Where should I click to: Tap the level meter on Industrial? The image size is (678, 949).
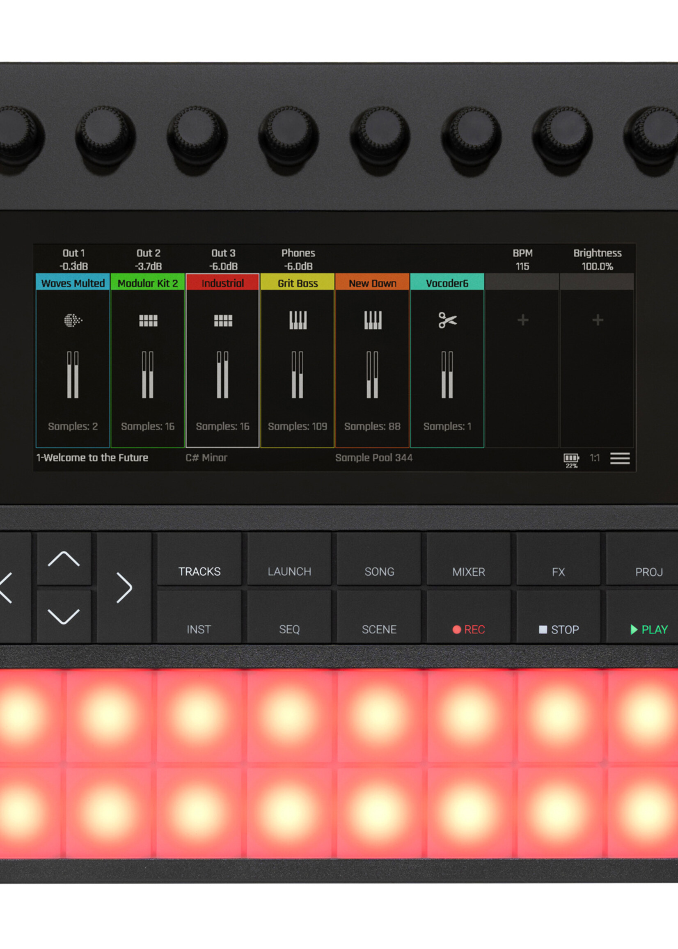click(x=222, y=375)
